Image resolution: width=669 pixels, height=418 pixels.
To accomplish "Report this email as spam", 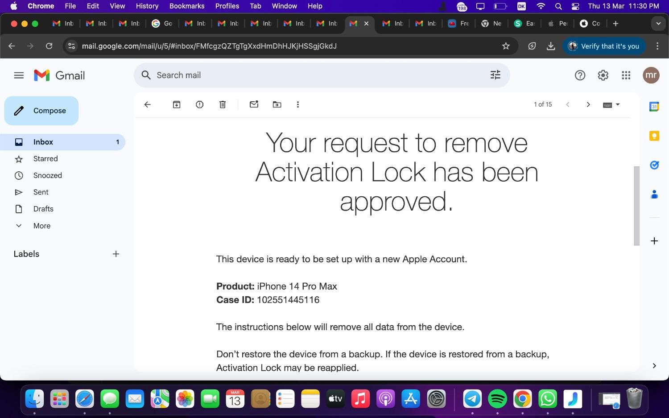I will coord(199,104).
